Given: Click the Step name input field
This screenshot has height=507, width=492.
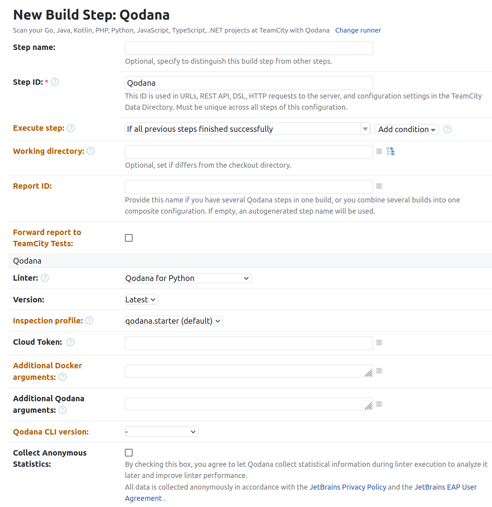Looking at the screenshot, I should (x=249, y=48).
